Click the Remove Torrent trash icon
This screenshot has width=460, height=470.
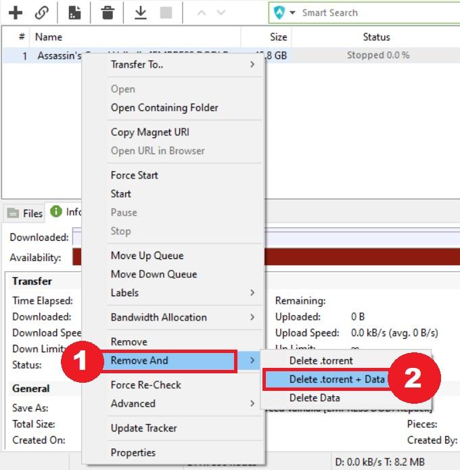point(108,13)
